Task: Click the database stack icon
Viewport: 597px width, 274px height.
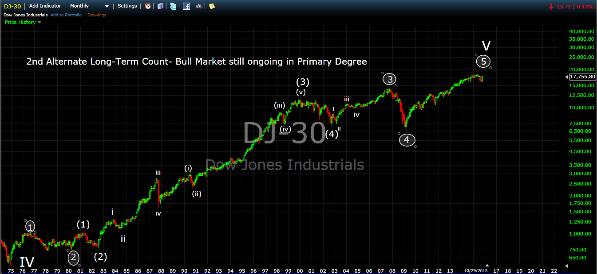Action: pos(160,6)
